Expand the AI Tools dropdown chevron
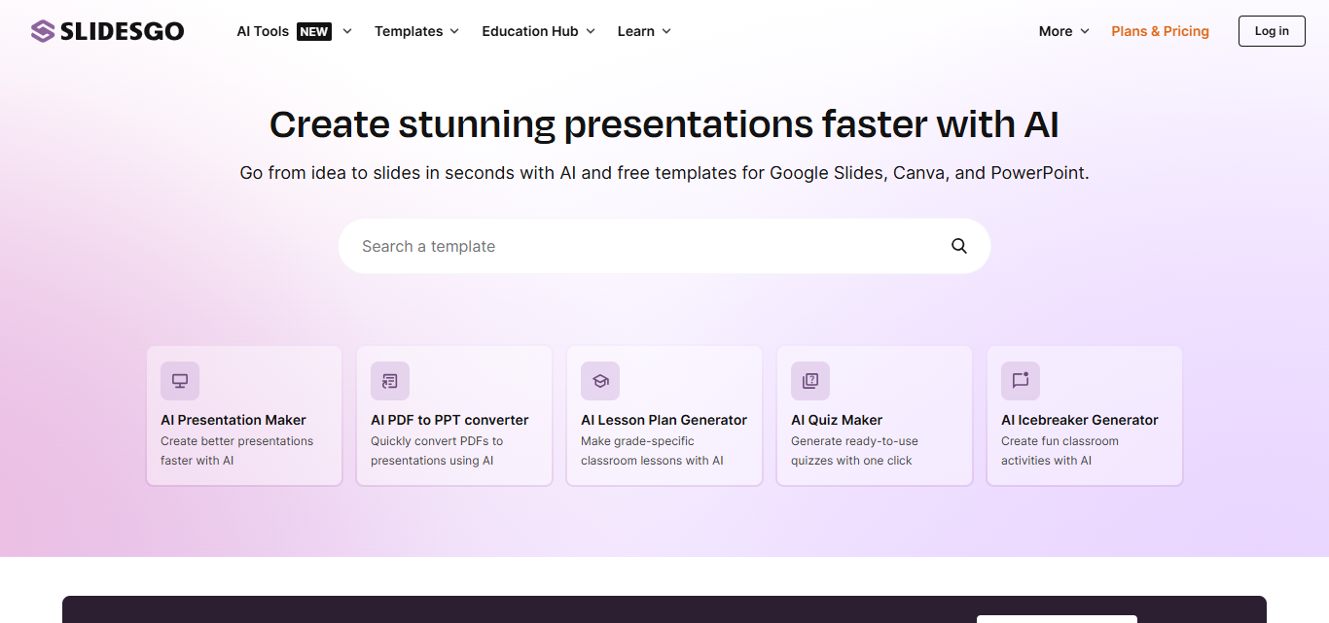 [x=347, y=31]
